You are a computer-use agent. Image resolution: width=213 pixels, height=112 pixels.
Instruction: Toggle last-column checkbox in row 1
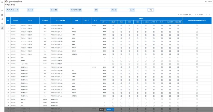click(x=197, y=25)
